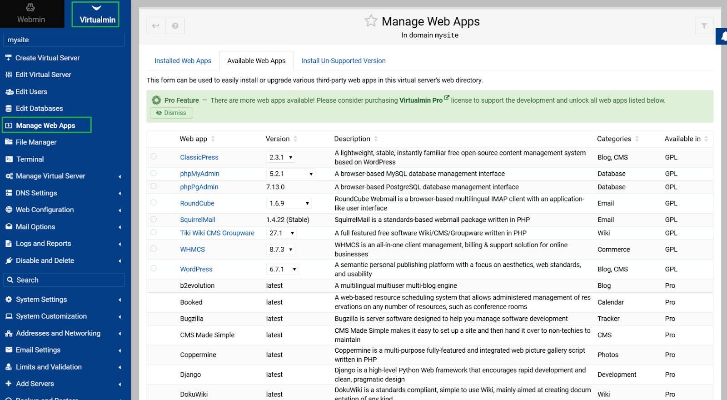This screenshot has height=400, width=727.
Task: Open the ClassicPress app link
Action: pyautogui.click(x=199, y=157)
